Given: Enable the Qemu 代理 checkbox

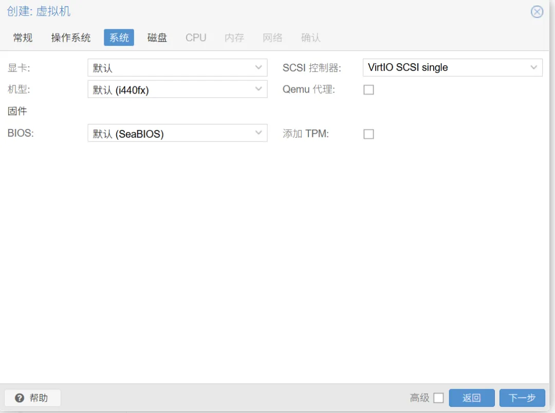Looking at the screenshot, I should tap(368, 89).
